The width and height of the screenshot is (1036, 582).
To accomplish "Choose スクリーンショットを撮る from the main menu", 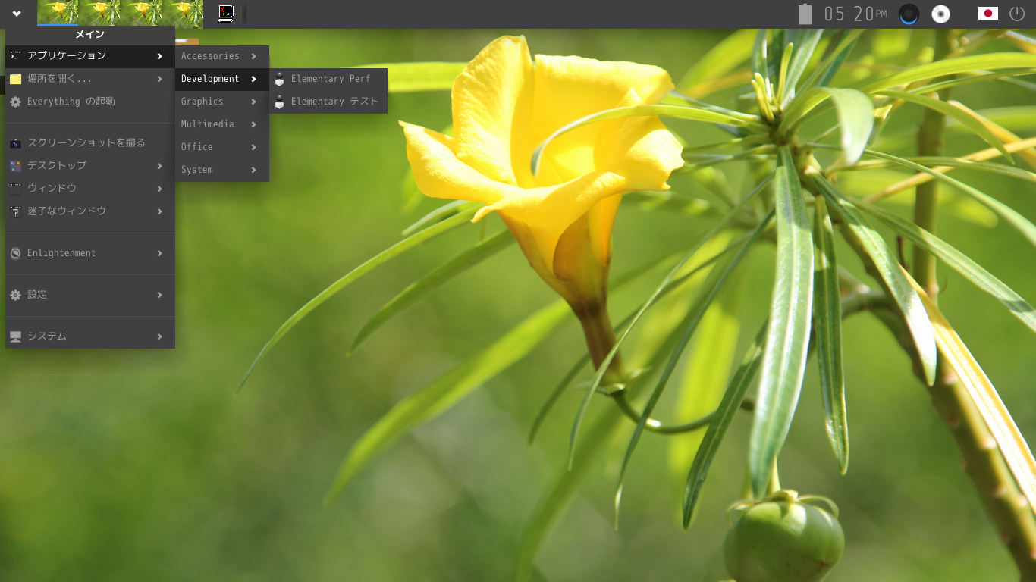I will coord(90,142).
